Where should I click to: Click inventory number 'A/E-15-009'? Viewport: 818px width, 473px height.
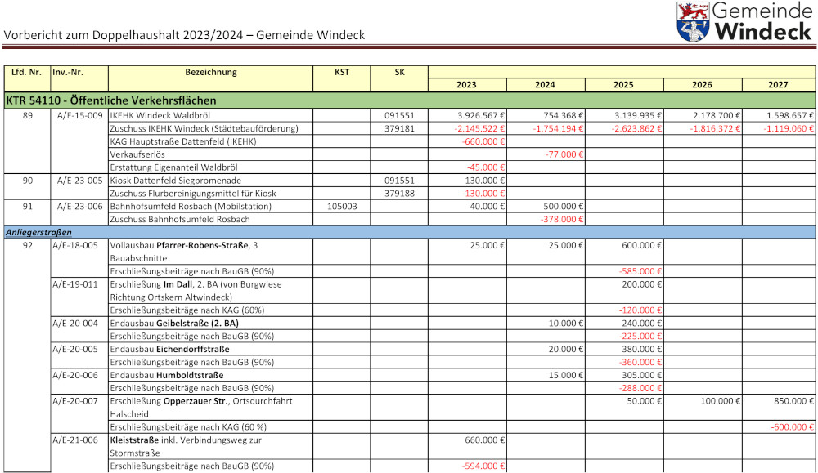[x=80, y=116]
